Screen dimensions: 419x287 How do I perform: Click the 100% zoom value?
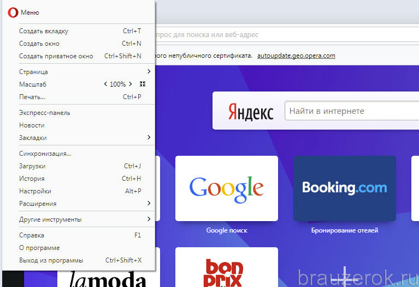117,84
